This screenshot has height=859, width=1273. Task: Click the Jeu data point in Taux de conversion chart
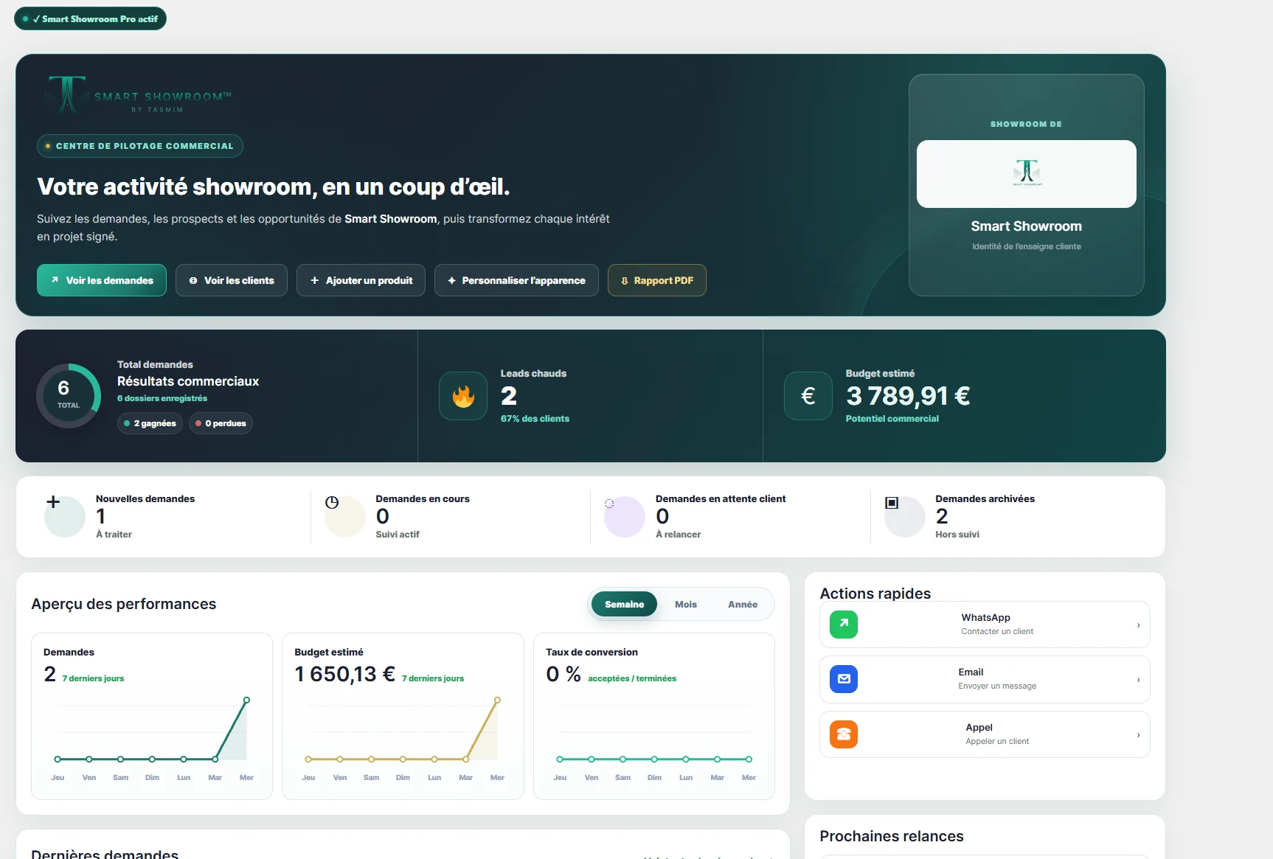pos(560,759)
